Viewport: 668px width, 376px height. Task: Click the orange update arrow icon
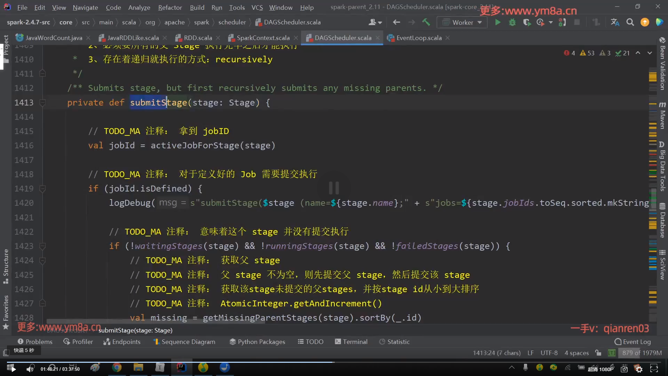pos(645,22)
